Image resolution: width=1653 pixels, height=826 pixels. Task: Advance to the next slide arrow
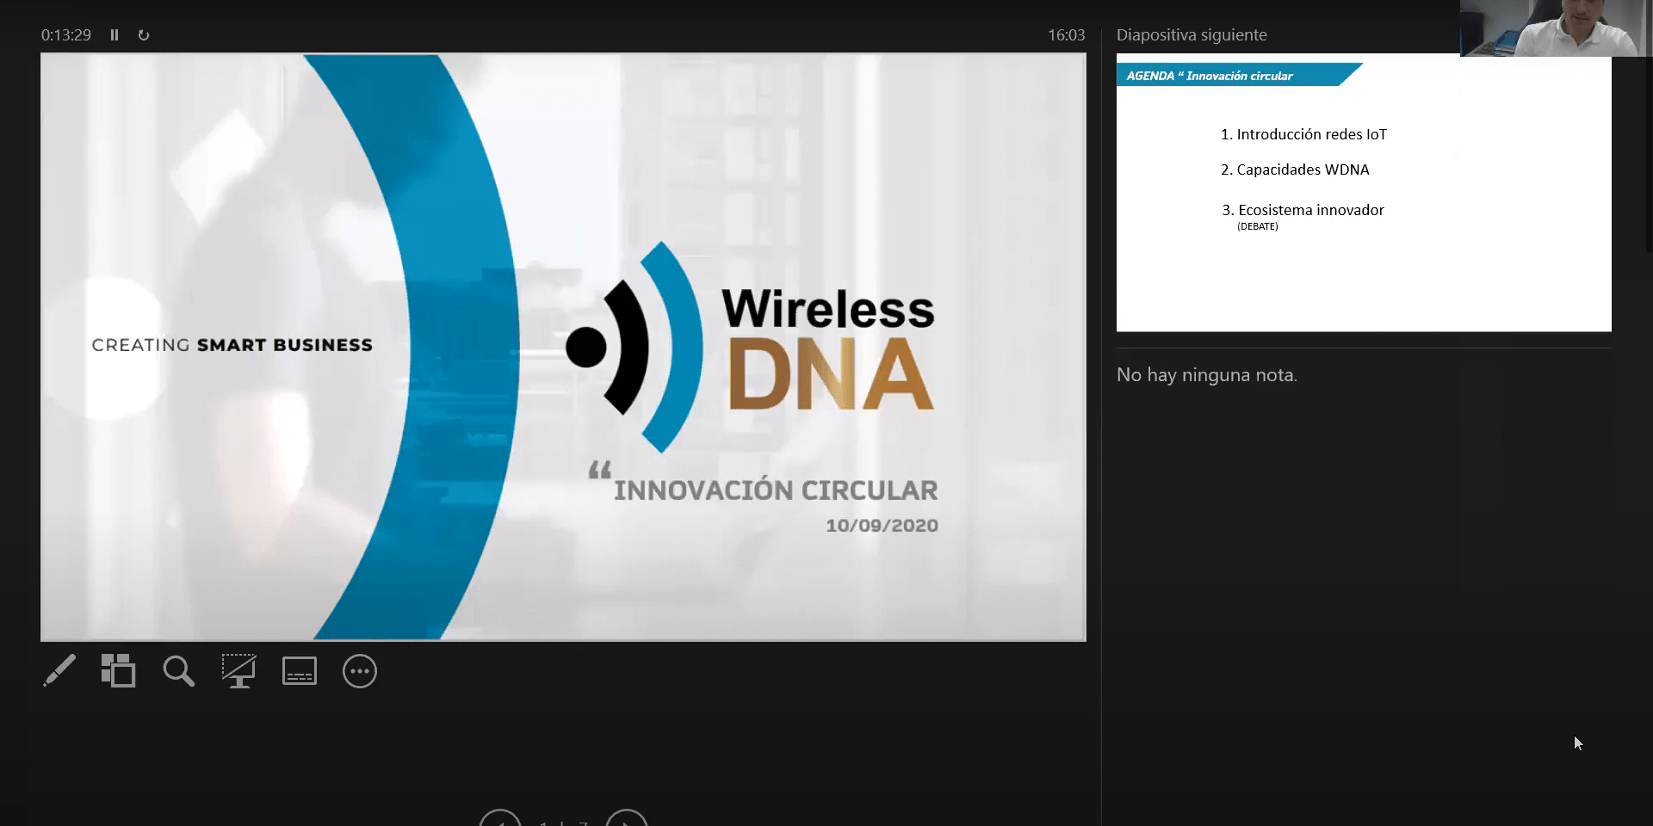[627, 818]
